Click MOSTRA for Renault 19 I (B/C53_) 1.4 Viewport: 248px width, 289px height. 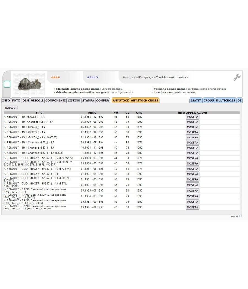(x=192, y=117)
